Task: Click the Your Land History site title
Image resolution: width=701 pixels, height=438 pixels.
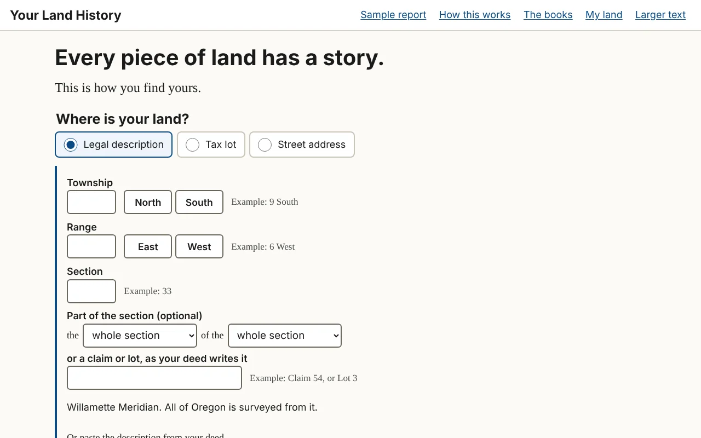Action: click(x=66, y=15)
